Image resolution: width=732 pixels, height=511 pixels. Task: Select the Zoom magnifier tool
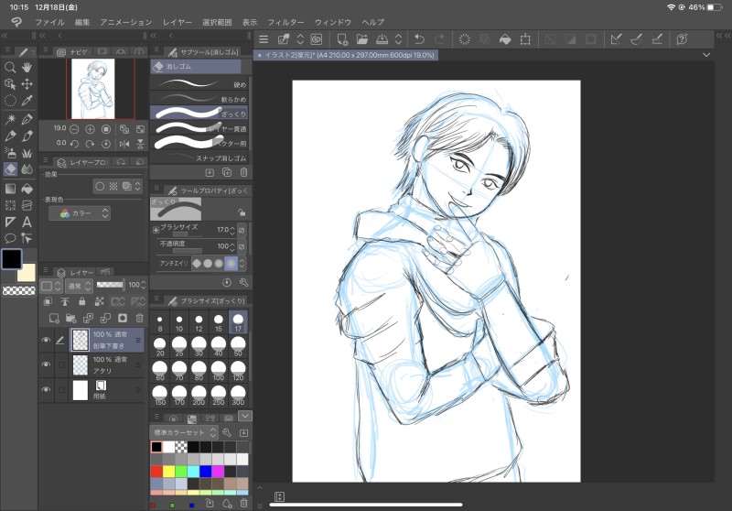[10, 68]
